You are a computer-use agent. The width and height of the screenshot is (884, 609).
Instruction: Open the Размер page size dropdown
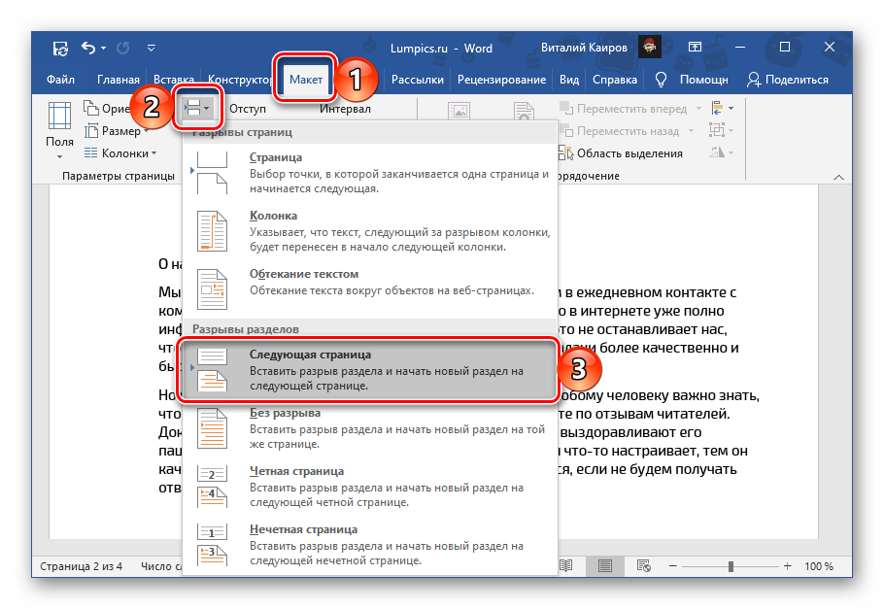pyautogui.click(x=117, y=131)
